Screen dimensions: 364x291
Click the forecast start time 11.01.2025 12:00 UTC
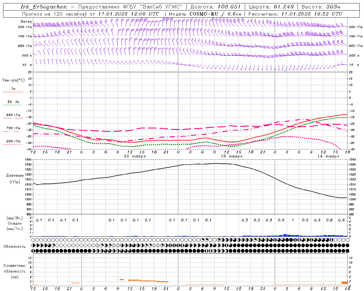coord(129,14)
